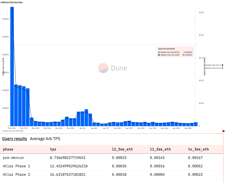
Task: Open the Arbitrum One Gas Fees title link
Action: point(12,2)
